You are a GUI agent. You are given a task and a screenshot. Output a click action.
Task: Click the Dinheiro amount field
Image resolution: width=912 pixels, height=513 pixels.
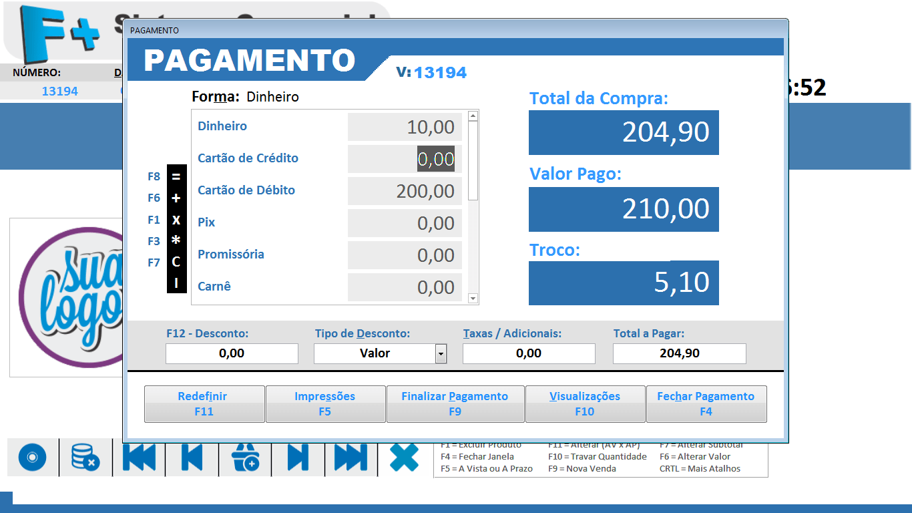point(405,127)
